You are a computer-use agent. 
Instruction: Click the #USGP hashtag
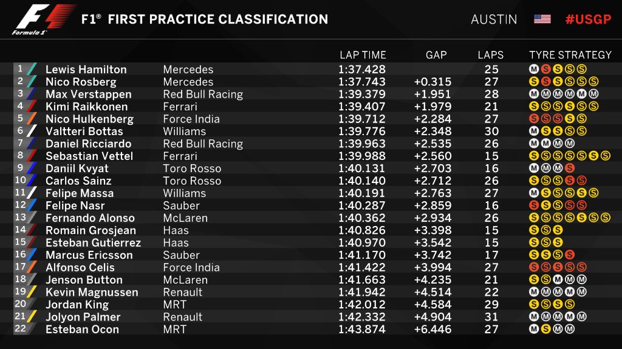pyautogui.click(x=588, y=19)
